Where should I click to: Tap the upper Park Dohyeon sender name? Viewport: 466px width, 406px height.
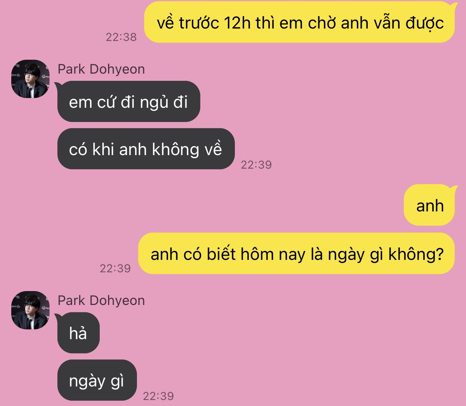coord(101,69)
